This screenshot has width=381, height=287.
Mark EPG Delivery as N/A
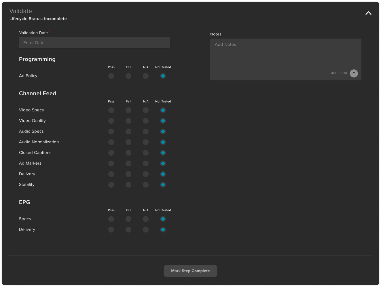[x=146, y=229]
